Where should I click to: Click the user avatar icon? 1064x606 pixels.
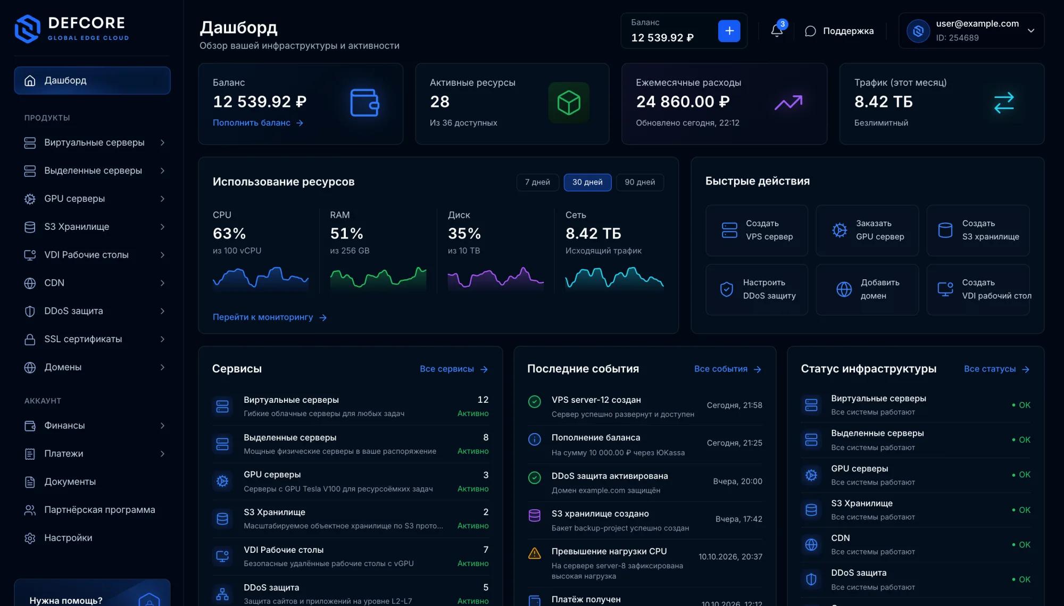(918, 31)
